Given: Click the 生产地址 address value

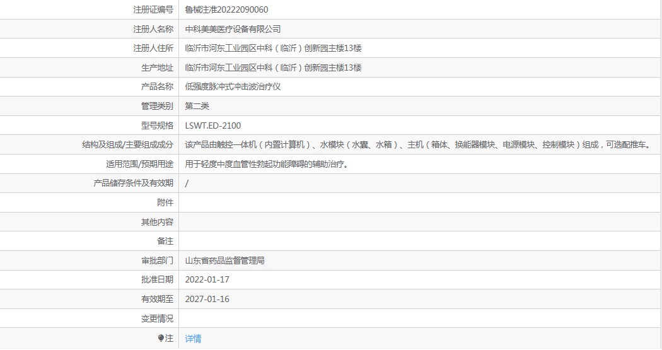Looking at the screenshot, I should 273,67.
